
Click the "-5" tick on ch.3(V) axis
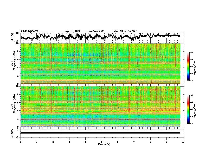17,137
